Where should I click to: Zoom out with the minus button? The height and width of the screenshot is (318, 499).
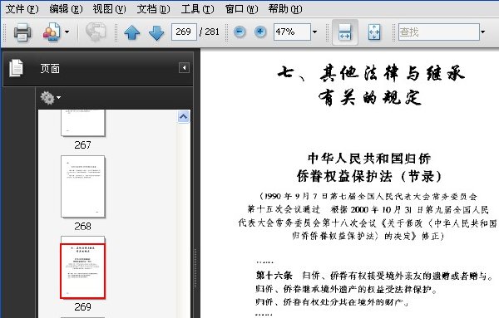click(240, 32)
